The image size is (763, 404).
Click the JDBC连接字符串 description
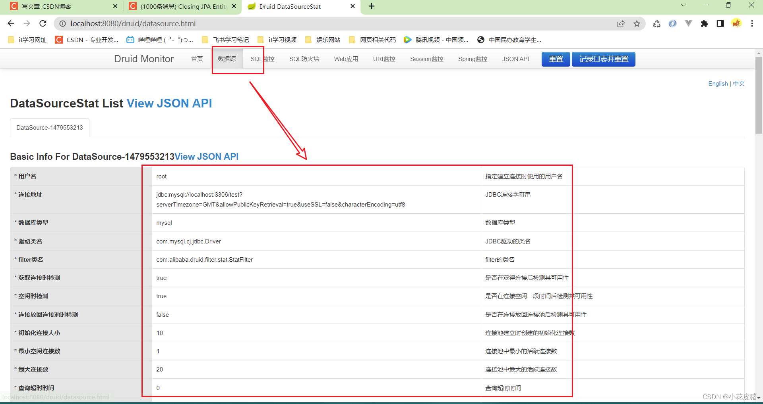click(x=508, y=195)
